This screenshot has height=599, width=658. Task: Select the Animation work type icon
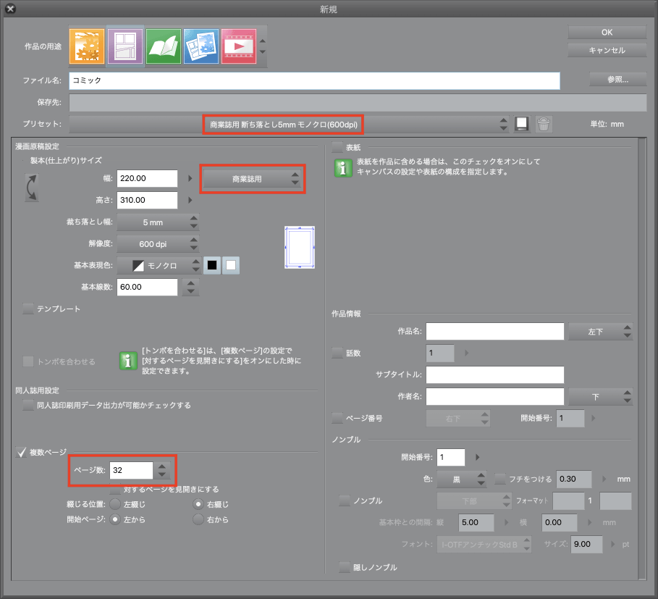(239, 46)
